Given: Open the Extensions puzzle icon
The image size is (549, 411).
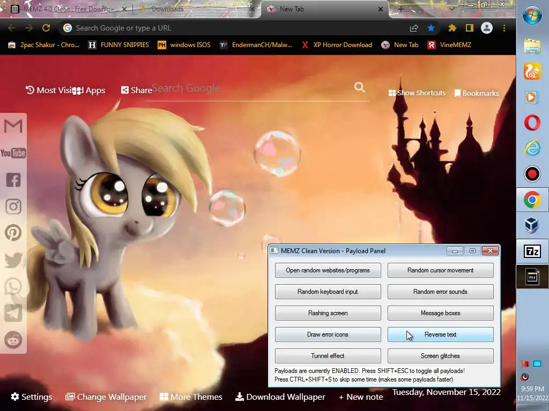Looking at the screenshot, I should pos(452,28).
